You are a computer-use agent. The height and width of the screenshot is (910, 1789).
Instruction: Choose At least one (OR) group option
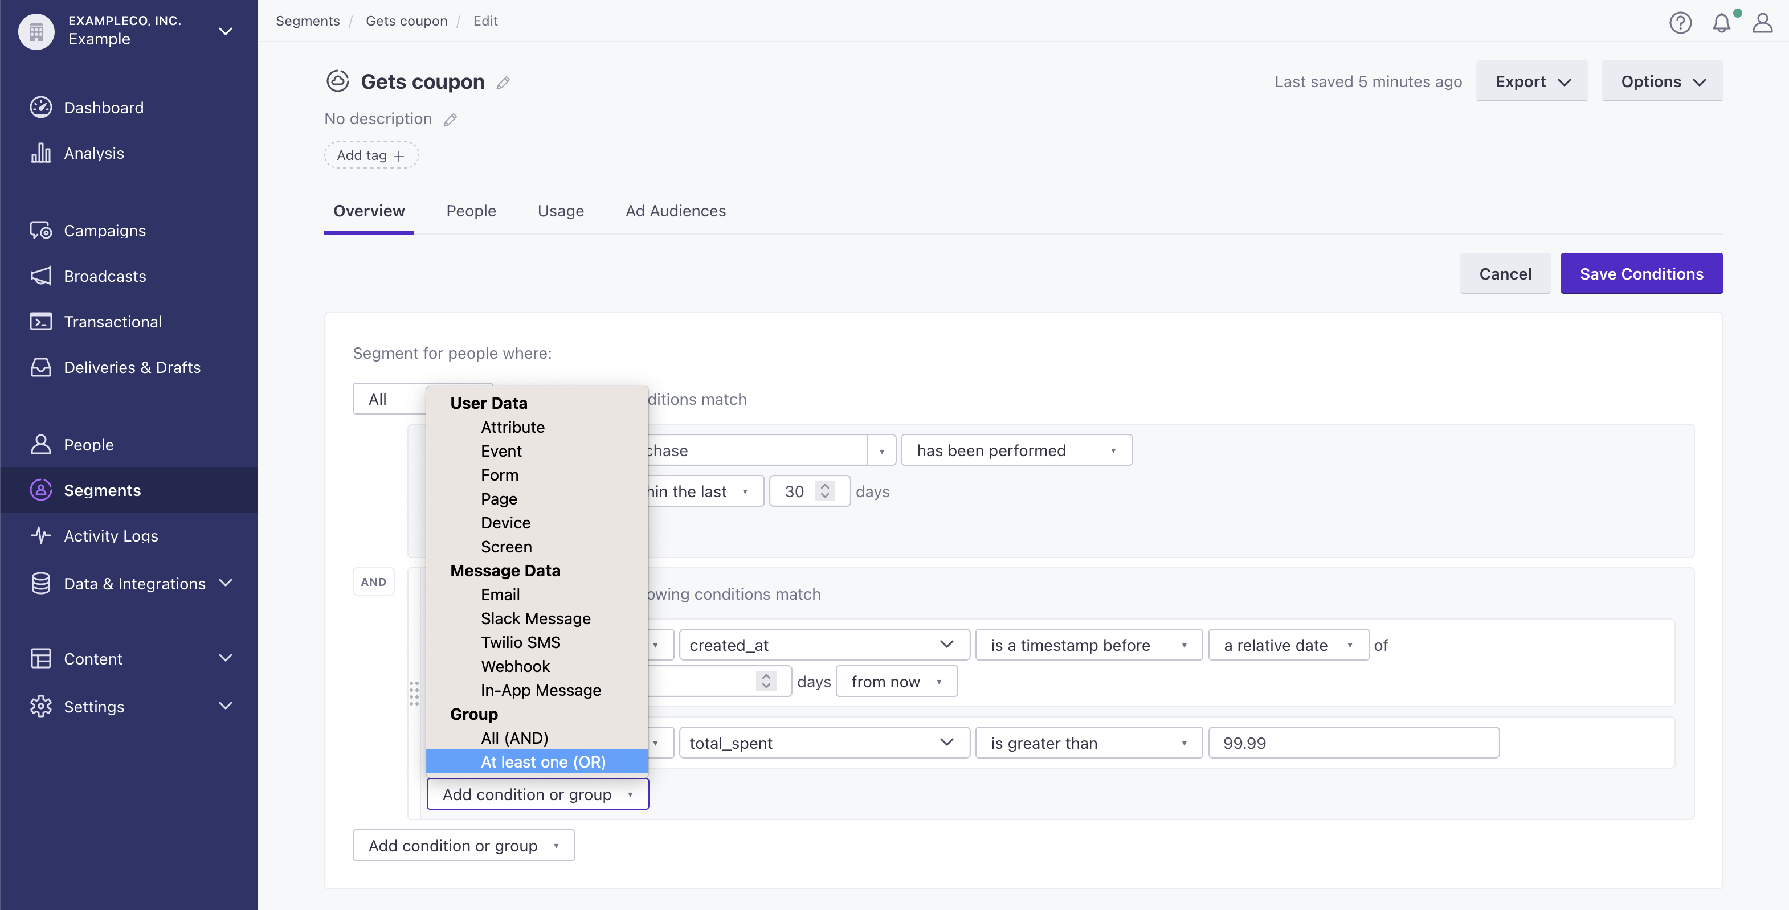(537, 761)
